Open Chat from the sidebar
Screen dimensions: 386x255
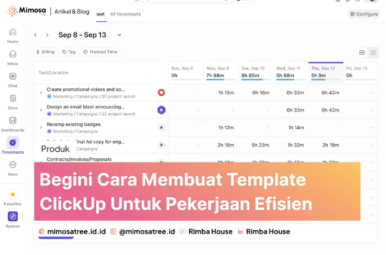[x=13, y=80]
